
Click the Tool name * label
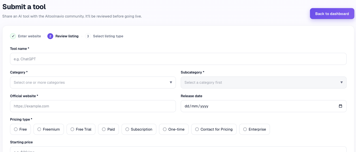(20, 49)
